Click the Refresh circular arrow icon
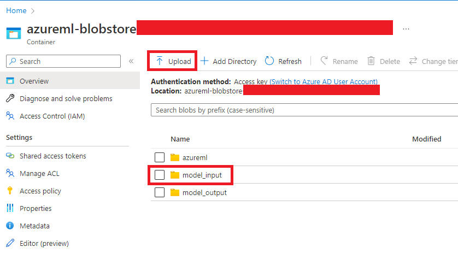Screen dimensions: 458x253 (269, 61)
